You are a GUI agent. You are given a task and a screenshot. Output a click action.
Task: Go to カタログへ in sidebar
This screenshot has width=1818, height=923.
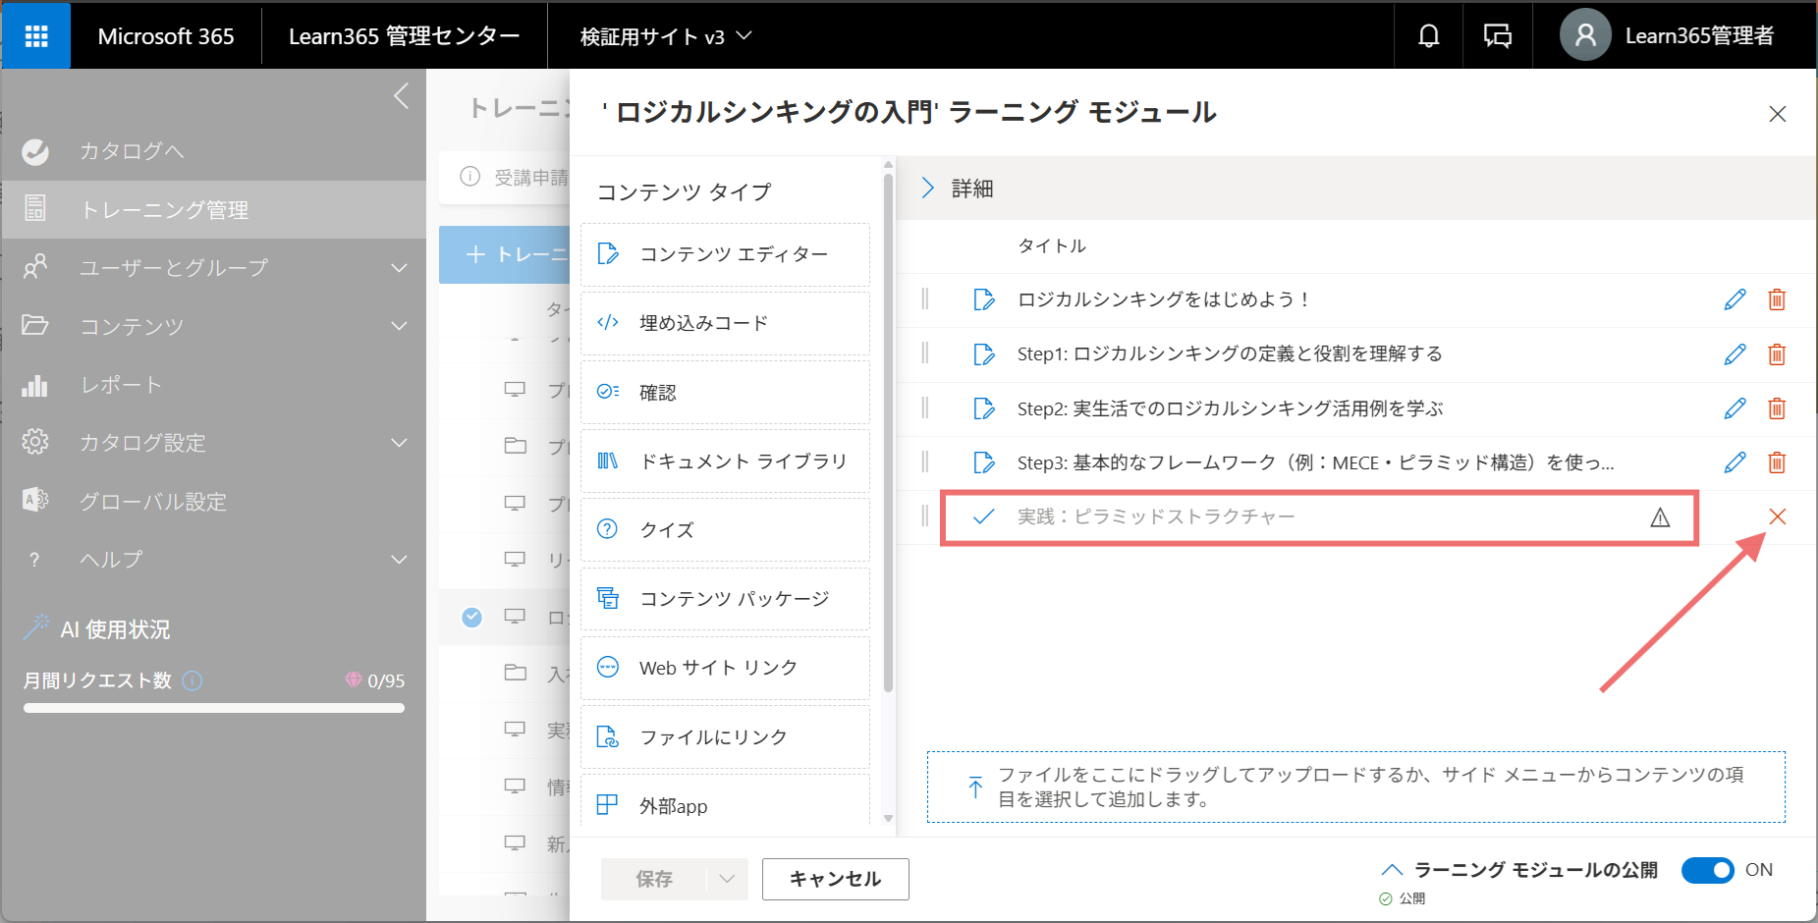(214, 151)
